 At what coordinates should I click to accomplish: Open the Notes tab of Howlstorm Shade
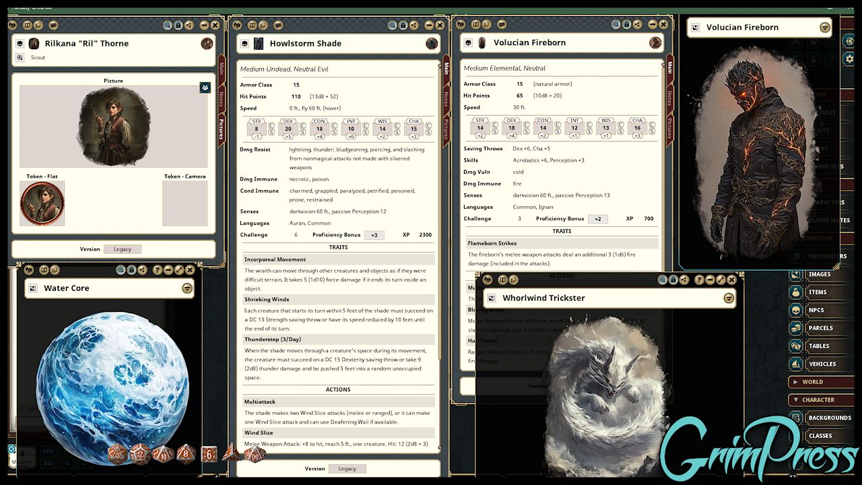[x=445, y=99]
